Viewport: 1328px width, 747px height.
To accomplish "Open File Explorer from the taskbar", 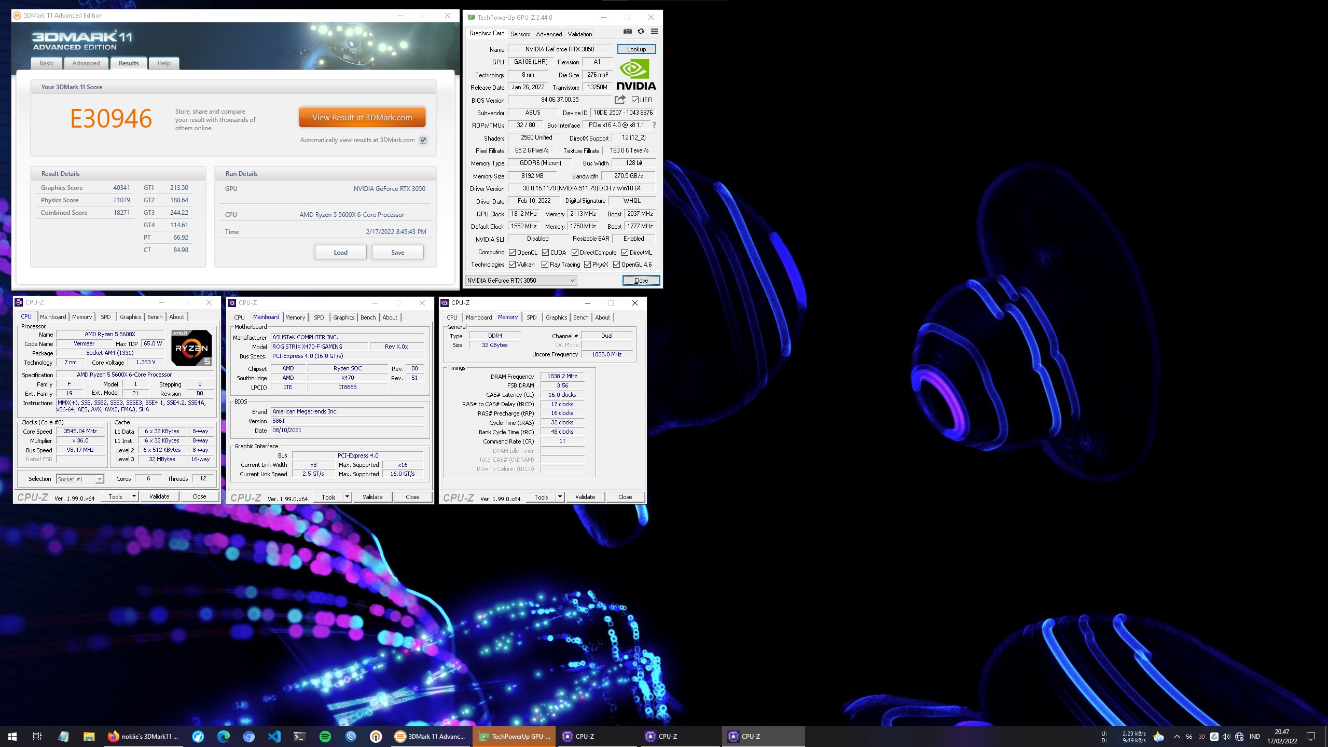I will pos(89,737).
